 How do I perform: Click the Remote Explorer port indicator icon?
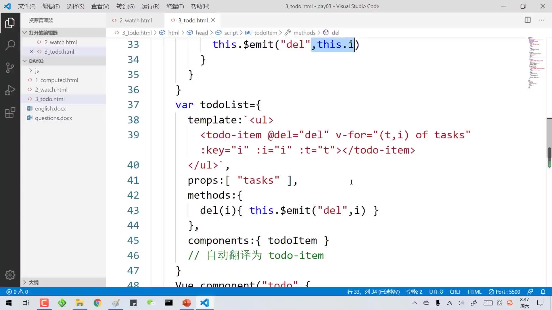point(508,291)
